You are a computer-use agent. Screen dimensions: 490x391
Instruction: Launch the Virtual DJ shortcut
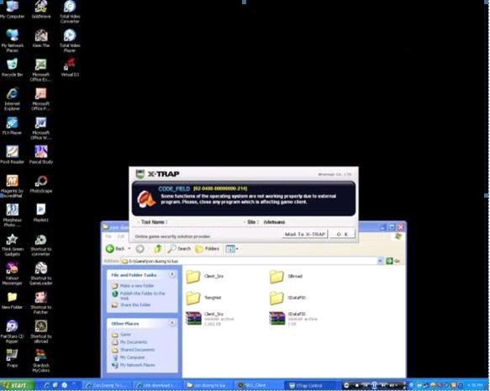70,67
